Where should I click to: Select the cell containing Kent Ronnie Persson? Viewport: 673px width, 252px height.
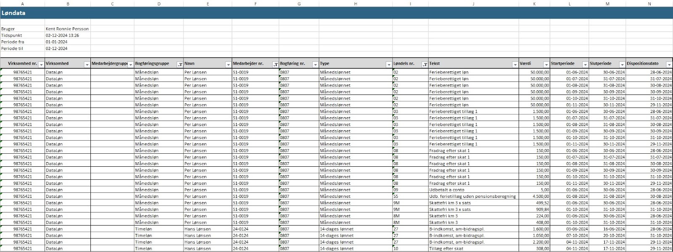pos(67,29)
